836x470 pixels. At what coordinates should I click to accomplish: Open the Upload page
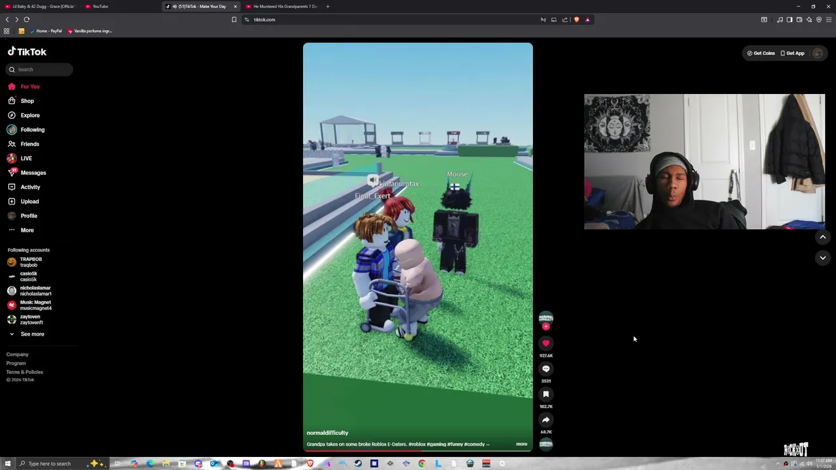click(24, 201)
